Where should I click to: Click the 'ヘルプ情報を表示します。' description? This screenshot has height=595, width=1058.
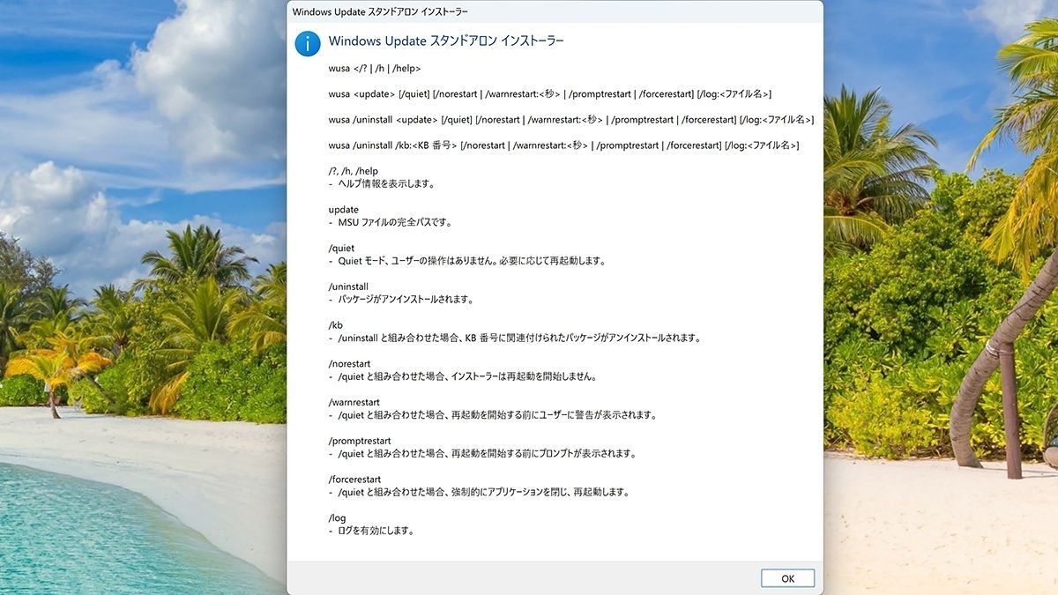(382, 183)
